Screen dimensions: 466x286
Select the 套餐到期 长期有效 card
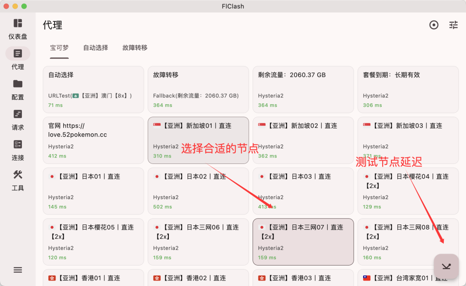pos(408,89)
